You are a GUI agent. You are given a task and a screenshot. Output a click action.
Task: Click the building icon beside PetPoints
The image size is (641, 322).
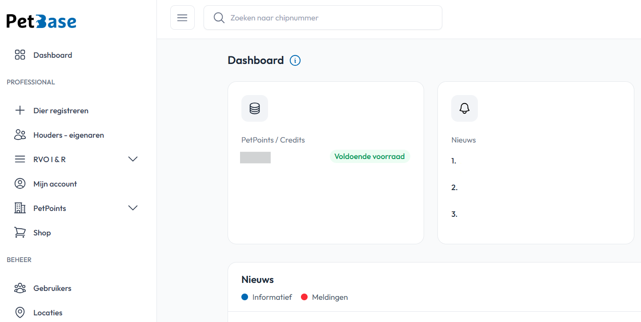pyautogui.click(x=20, y=208)
